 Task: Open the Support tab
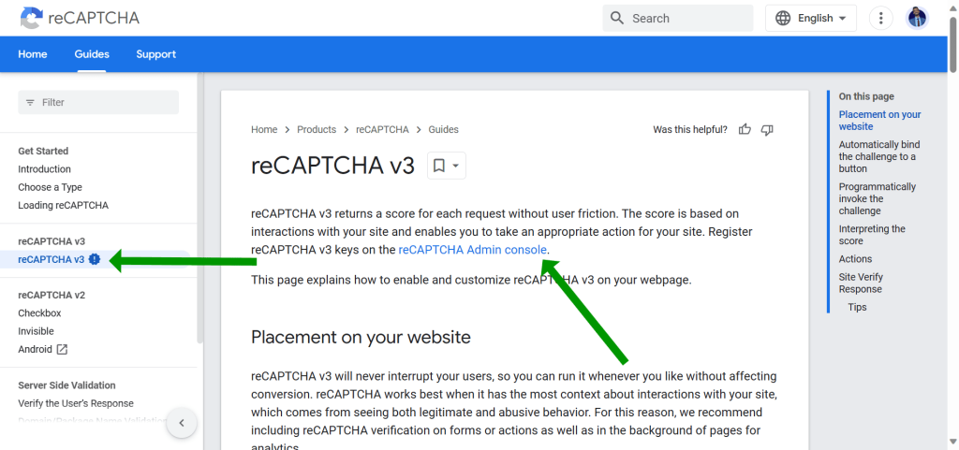[155, 54]
